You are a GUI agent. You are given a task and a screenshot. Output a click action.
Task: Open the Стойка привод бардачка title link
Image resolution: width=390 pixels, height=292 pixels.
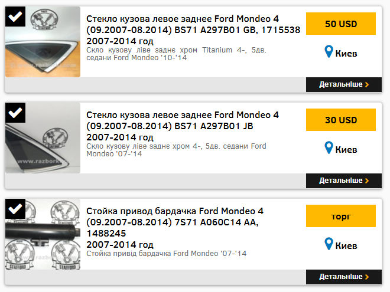coord(175,222)
